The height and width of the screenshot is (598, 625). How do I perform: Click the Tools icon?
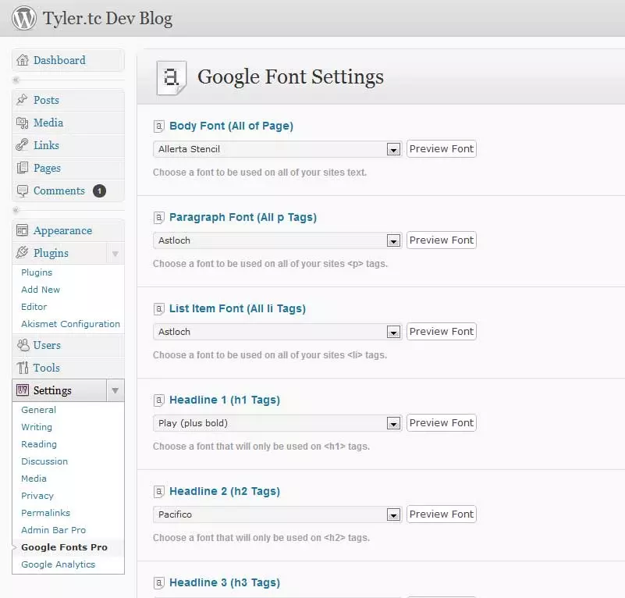(x=23, y=368)
